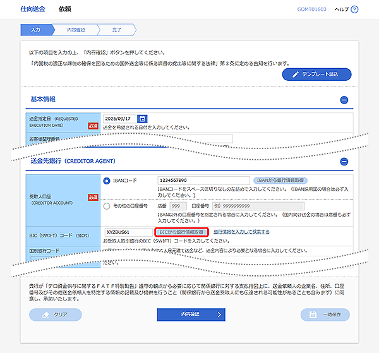This screenshot has height=353, width=379.
Task: Click the ヘルプ text label
Action: (341, 9)
